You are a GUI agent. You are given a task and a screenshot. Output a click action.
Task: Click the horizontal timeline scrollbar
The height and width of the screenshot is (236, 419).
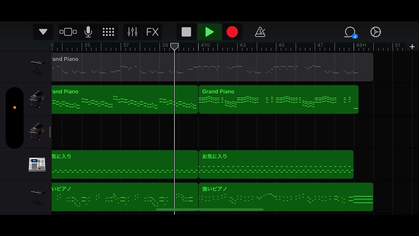(209, 209)
